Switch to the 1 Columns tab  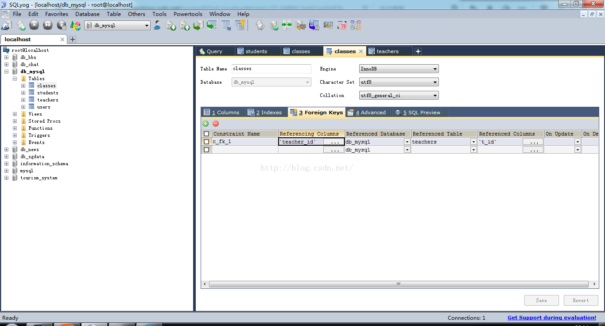222,113
